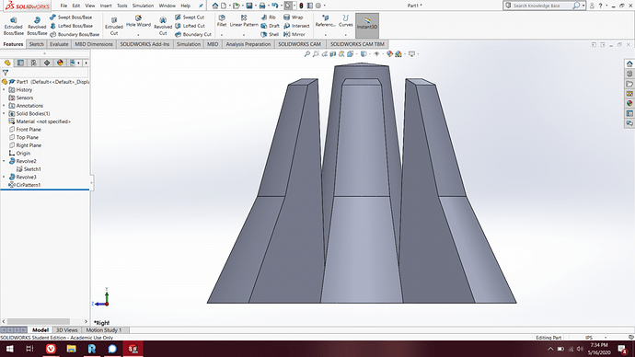Click the feature tree filter icon

[6, 73]
